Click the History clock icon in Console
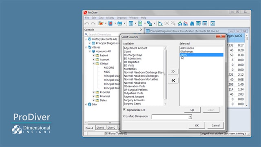The height and width of the screenshot is (147, 261). (x=90, y=39)
